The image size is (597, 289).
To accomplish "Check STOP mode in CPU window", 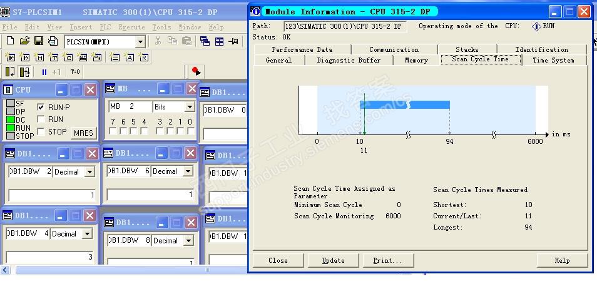I will (x=41, y=132).
